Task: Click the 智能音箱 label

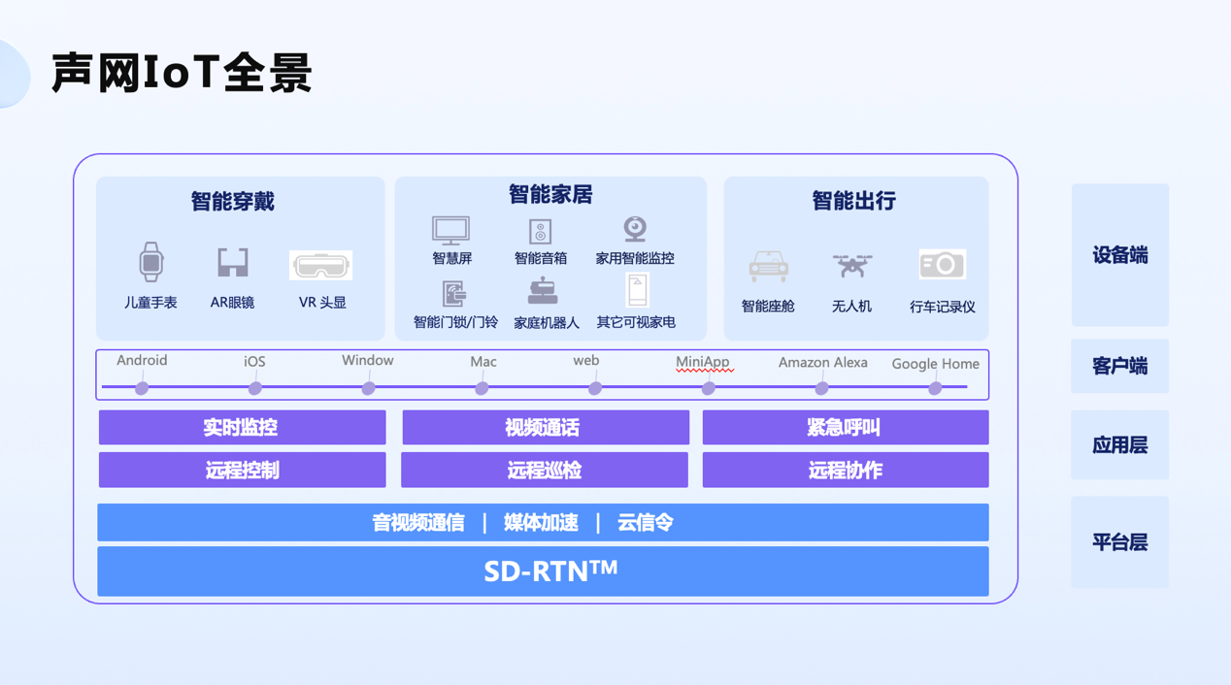Action: (541, 258)
